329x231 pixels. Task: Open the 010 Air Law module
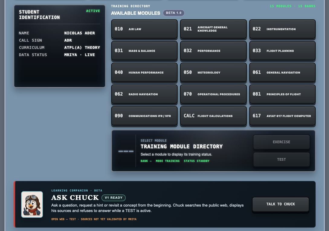144,29
